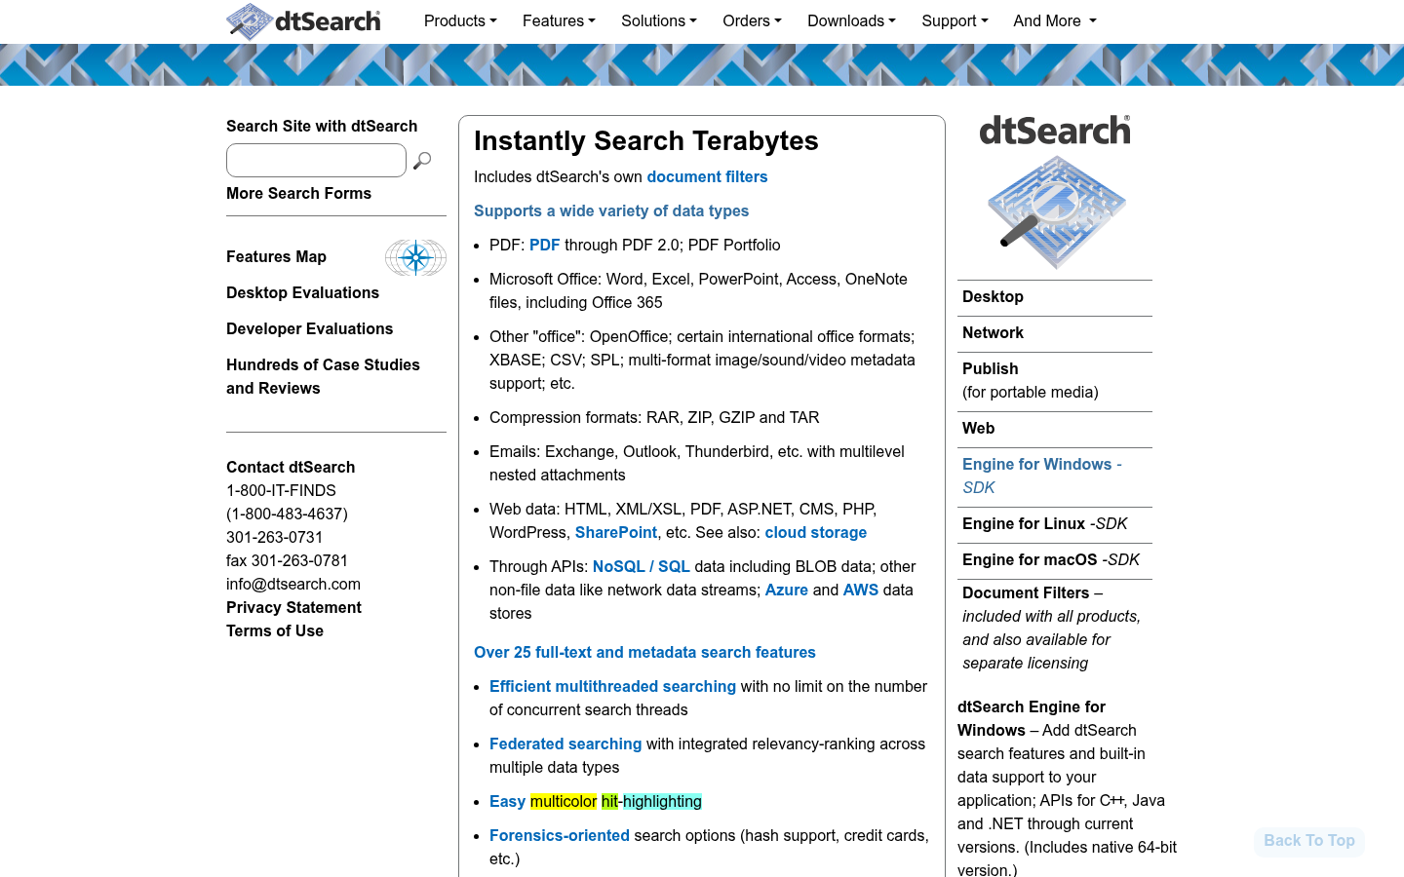Open the Products dropdown menu
This screenshot has width=1404, height=877.
point(460,20)
